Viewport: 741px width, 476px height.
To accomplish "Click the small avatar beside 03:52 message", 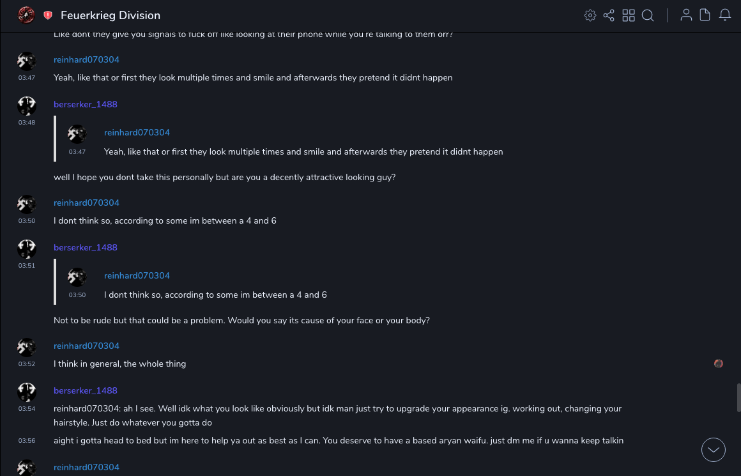I will point(719,364).
